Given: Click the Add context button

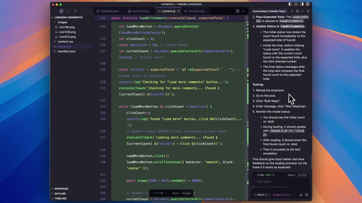Looking at the screenshot, I should pyautogui.click(x=262, y=182).
